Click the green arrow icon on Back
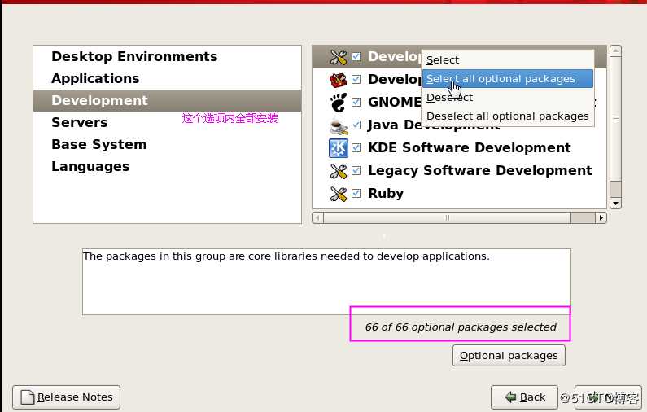The height and width of the screenshot is (412, 647). coord(510,397)
